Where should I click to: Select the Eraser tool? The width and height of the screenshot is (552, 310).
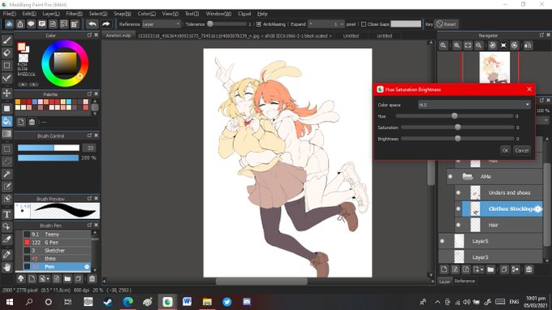(6, 53)
